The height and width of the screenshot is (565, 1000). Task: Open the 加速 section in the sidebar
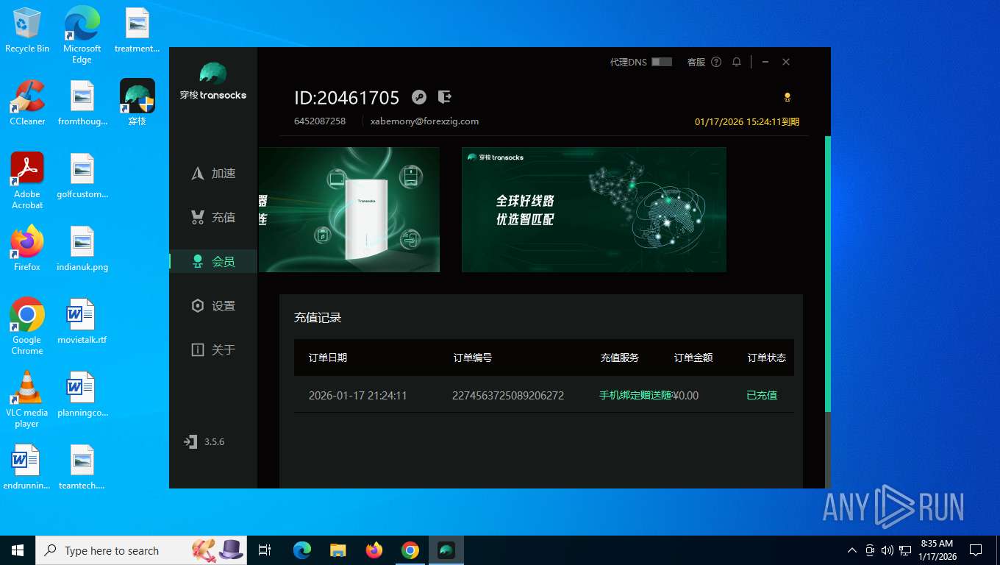pos(213,173)
